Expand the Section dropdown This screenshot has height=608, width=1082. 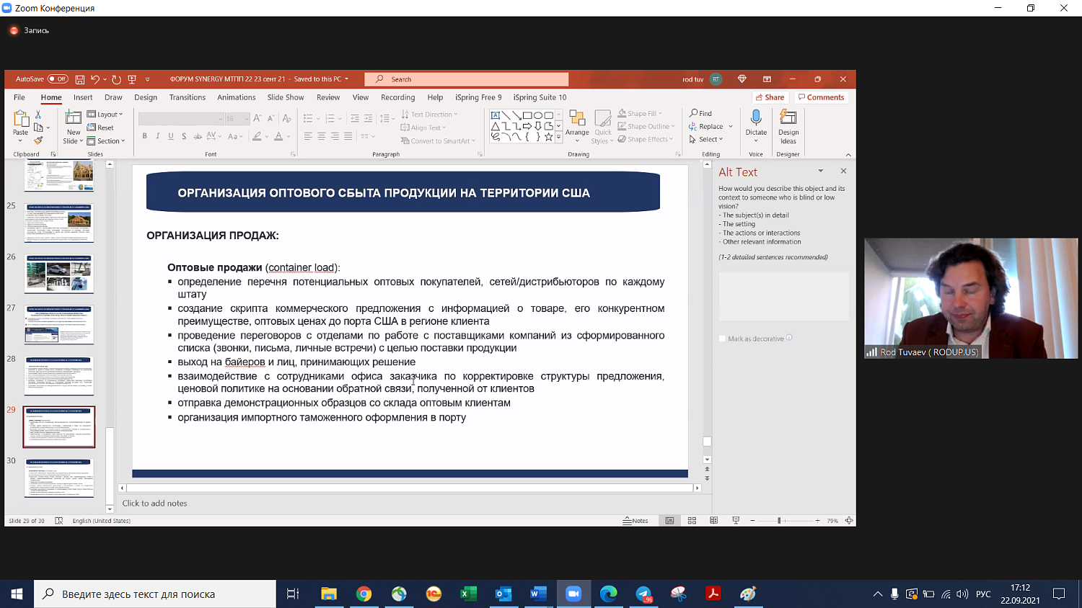point(106,141)
